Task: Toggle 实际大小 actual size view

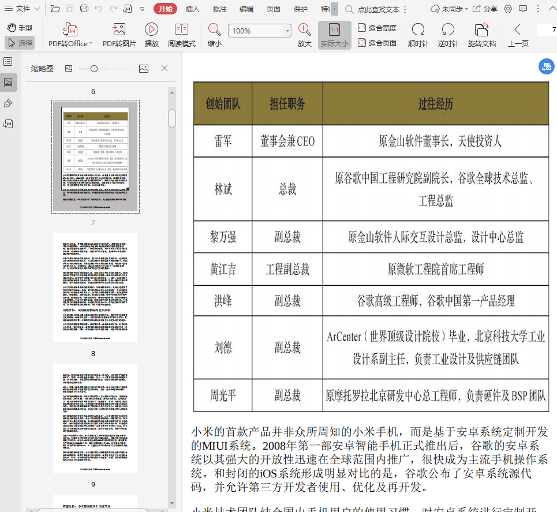Action: tap(334, 35)
